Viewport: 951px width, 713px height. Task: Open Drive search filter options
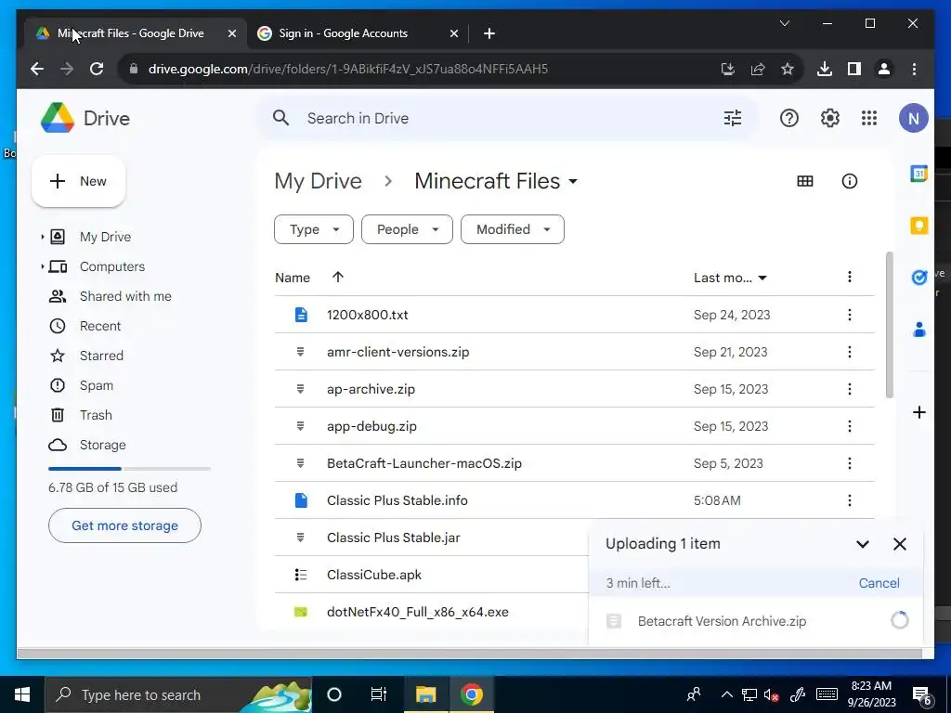click(733, 118)
